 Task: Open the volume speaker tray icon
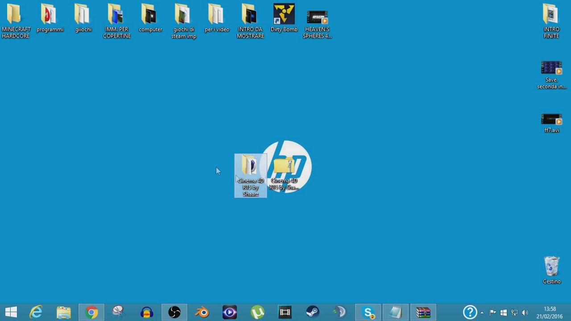pos(525,313)
